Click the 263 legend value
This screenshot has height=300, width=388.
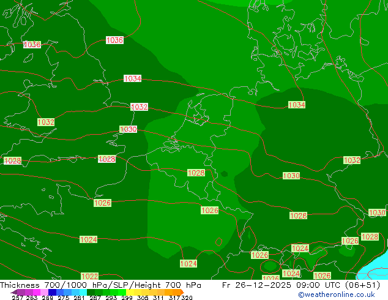point(32,298)
